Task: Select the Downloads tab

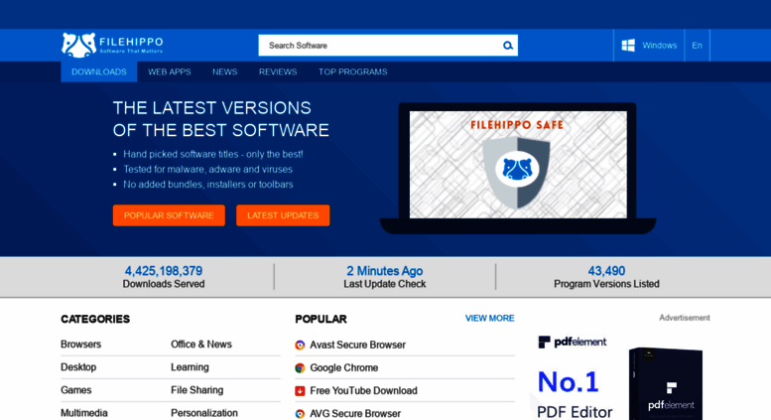Action: point(99,71)
